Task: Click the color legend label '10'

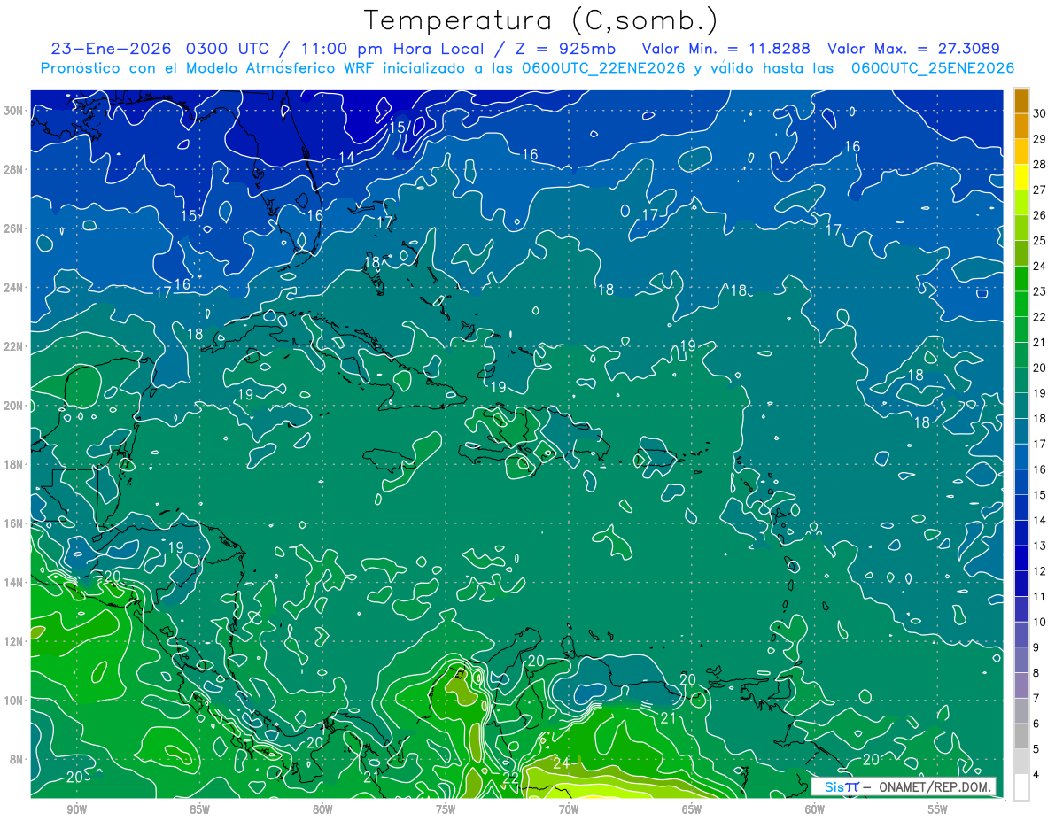Action: coord(1040,623)
